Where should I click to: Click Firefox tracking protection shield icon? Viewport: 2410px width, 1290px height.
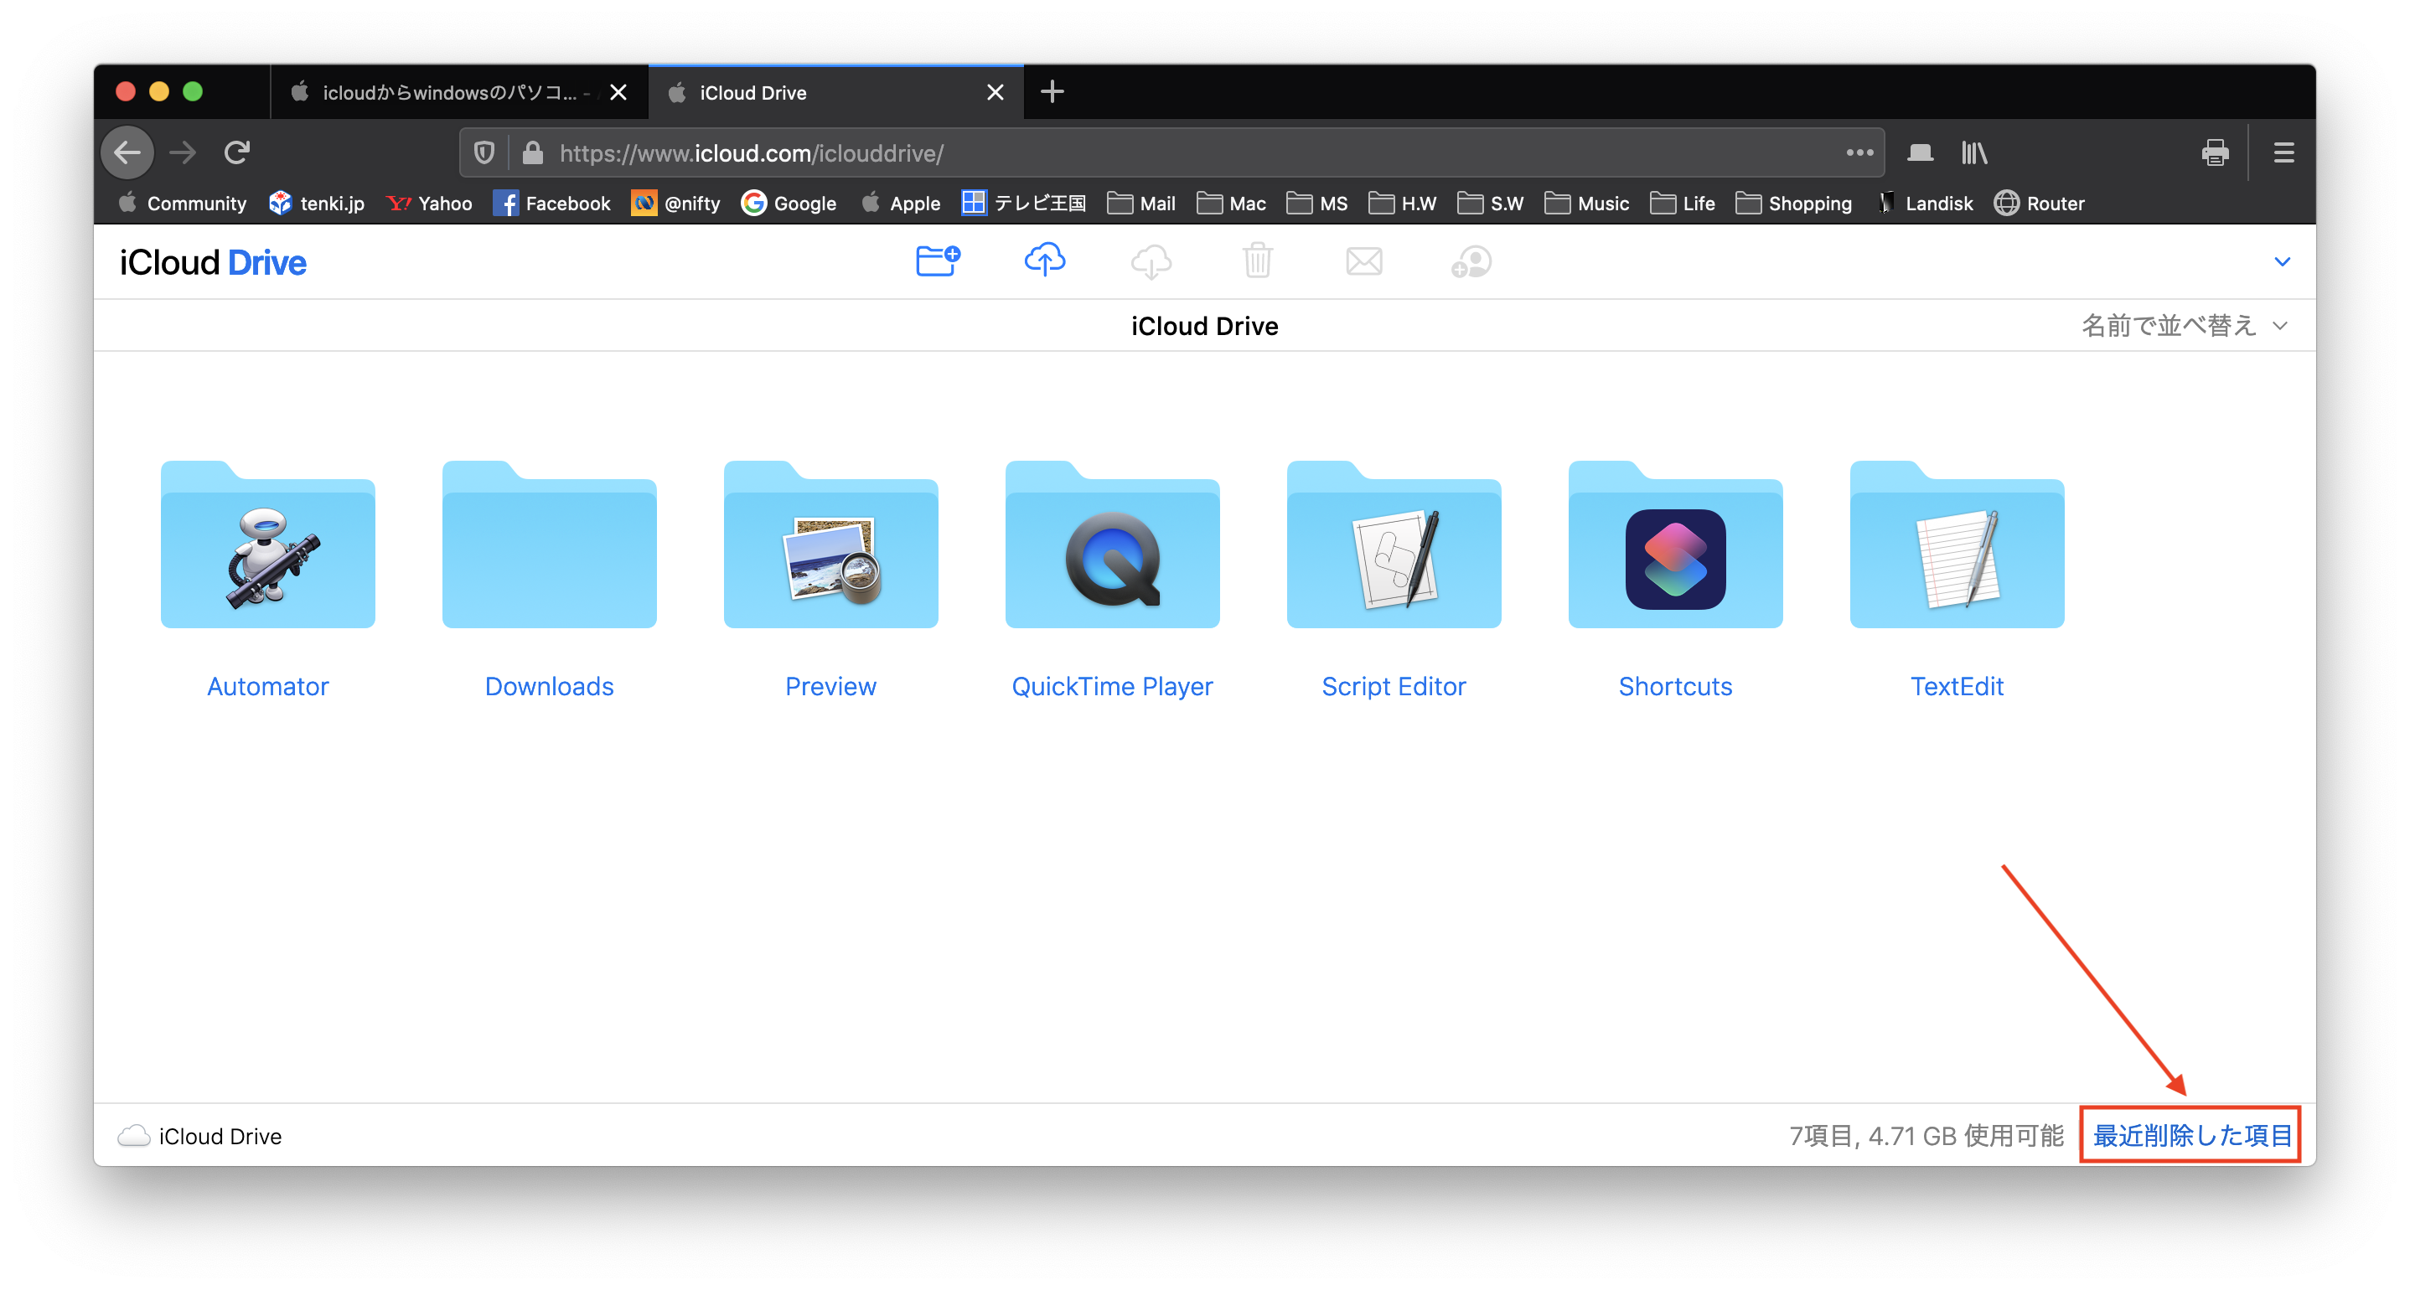point(484,152)
